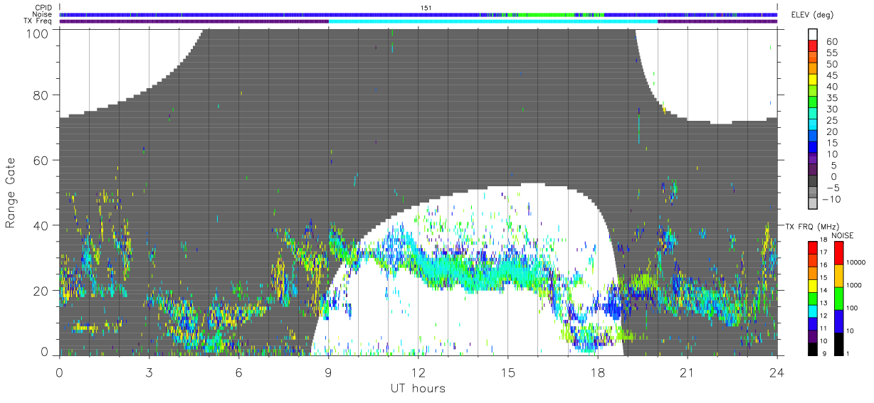Pick the orange 50–55 segment of ELEV color bar
The width and height of the screenshot is (874, 403).
[x=814, y=58]
